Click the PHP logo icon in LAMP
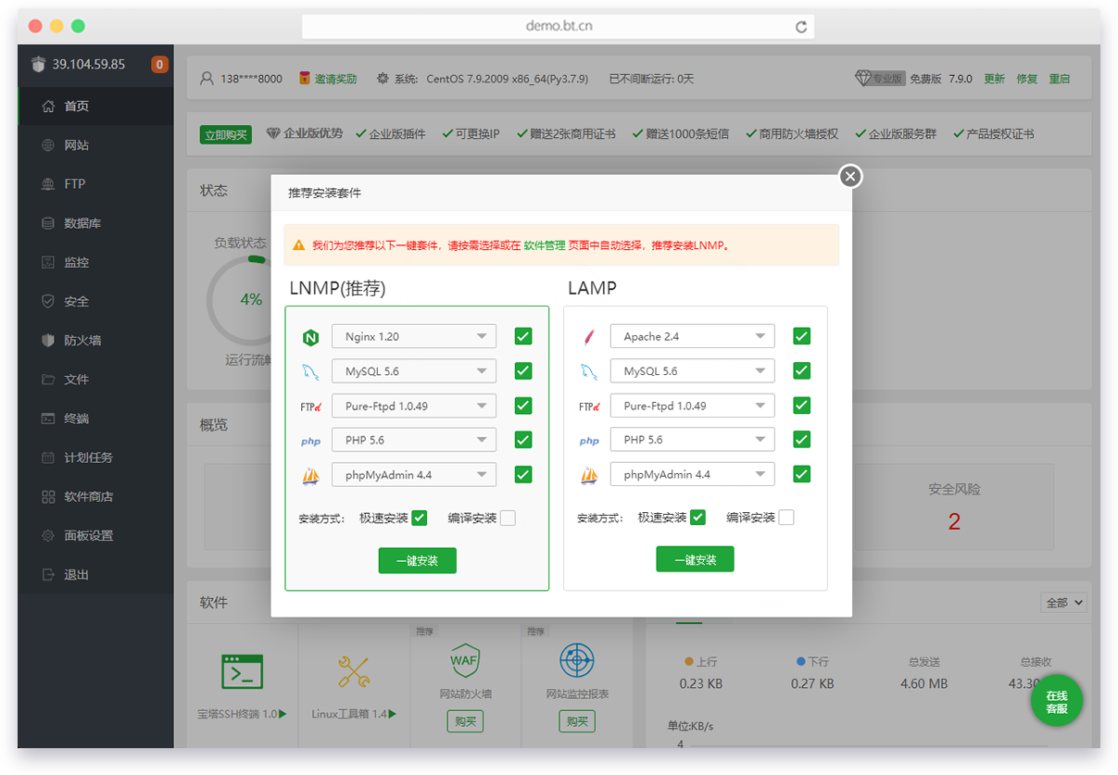Image resolution: width=1118 pixels, height=775 pixels. point(589,442)
